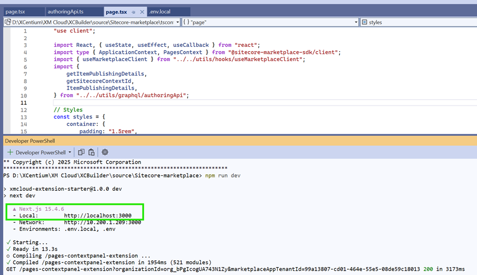The image size is (477, 275).
Task: Click the GET /pages-contextpanel-extension request line
Action: click(x=236, y=269)
